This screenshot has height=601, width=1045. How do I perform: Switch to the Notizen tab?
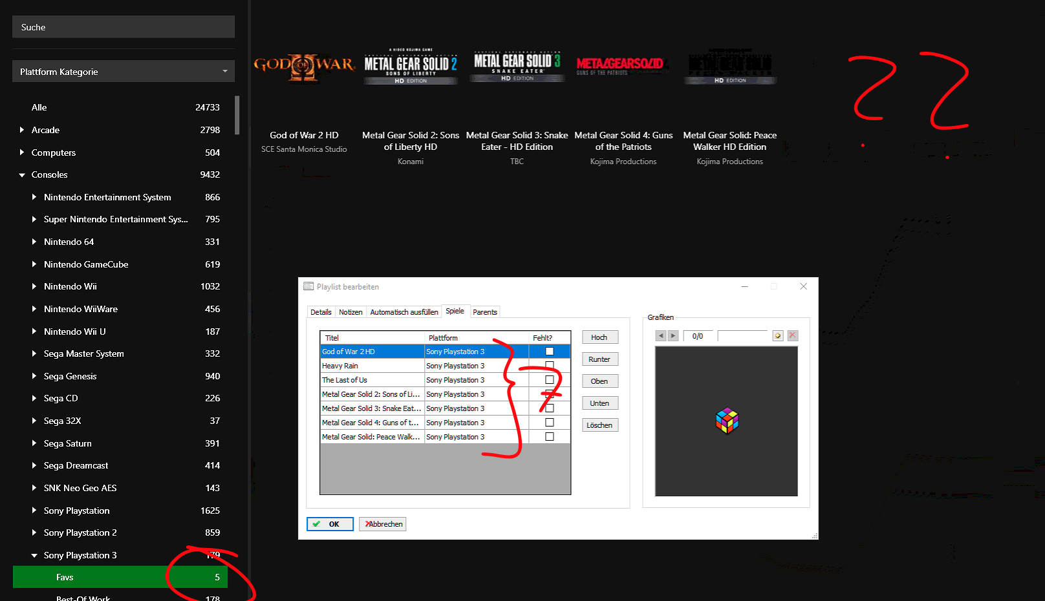click(x=350, y=312)
